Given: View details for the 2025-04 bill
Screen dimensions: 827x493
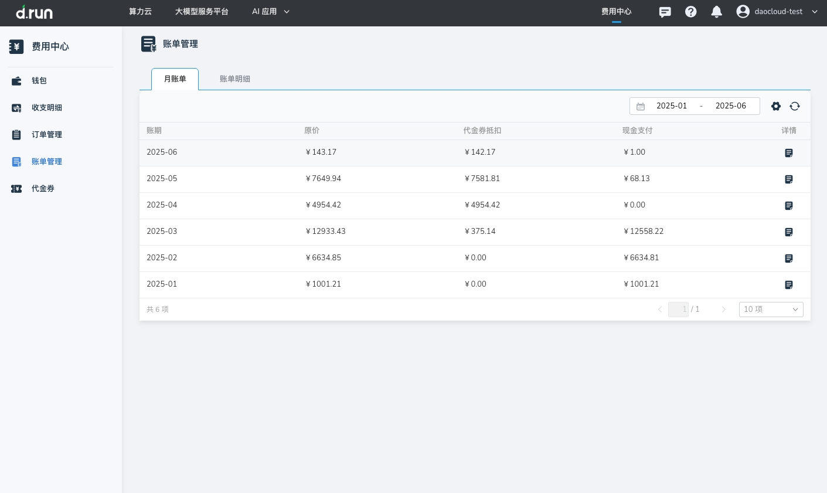Looking at the screenshot, I should 789,206.
